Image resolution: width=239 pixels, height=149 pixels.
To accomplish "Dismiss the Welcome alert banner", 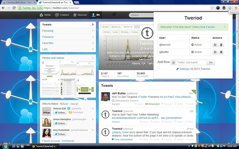I will [224, 26].
